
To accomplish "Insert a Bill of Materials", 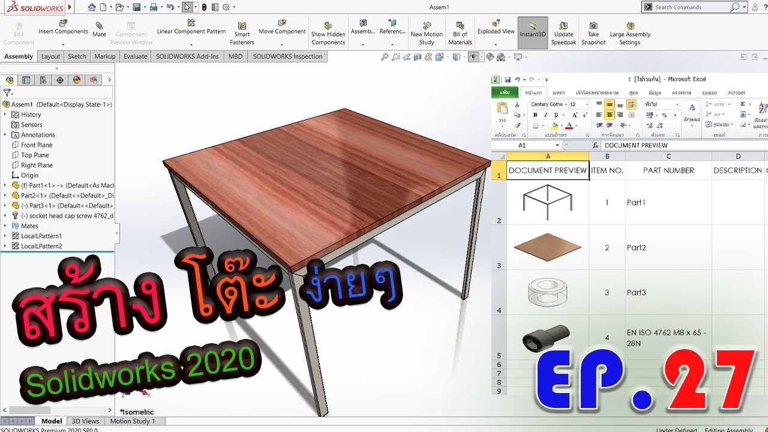I will point(460,34).
